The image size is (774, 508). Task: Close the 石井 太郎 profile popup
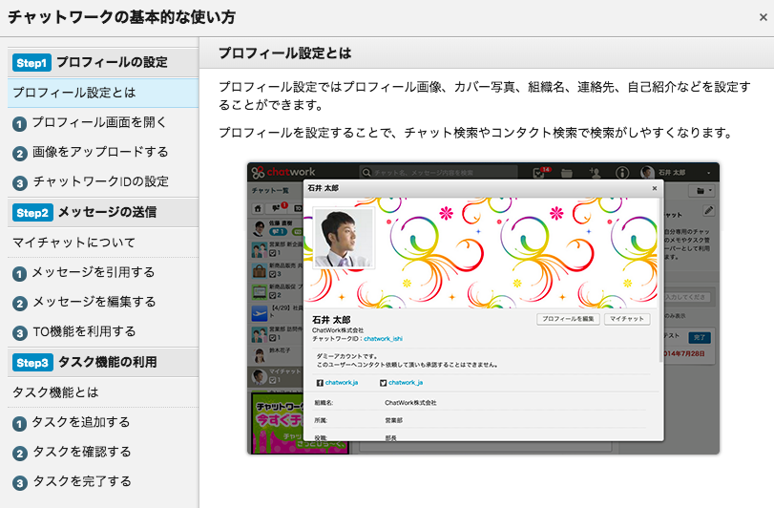tap(655, 188)
